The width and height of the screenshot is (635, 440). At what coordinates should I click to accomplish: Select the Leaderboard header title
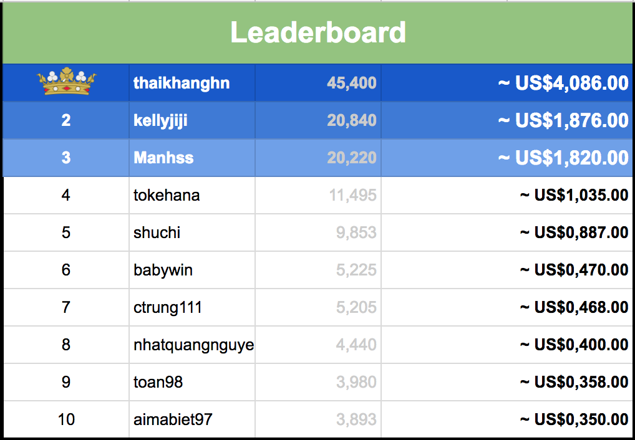click(318, 32)
